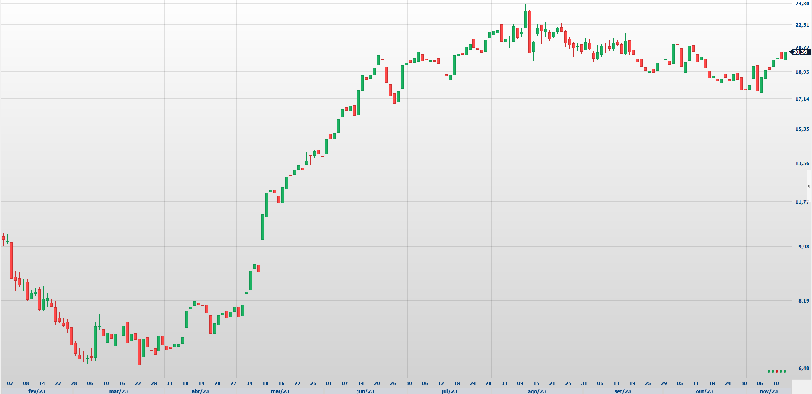Click the current price marker 20,36
Image resolution: width=812 pixels, height=394 pixels.
click(x=800, y=52)
